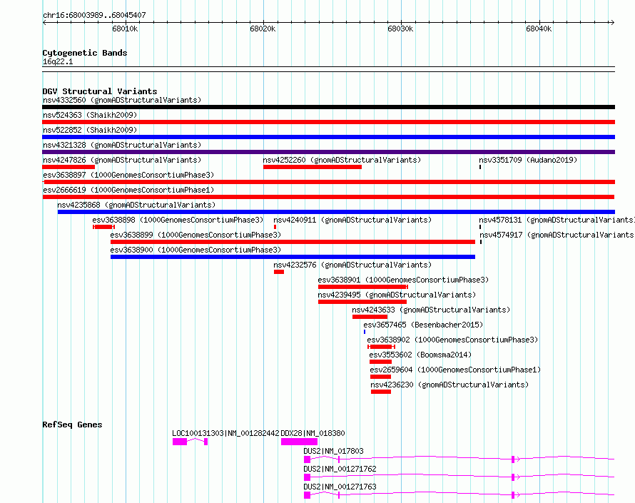The width and height of the screenshot is (635, 503).
Task: Open the esv3638898 variant with error bars
Action: 103,227
